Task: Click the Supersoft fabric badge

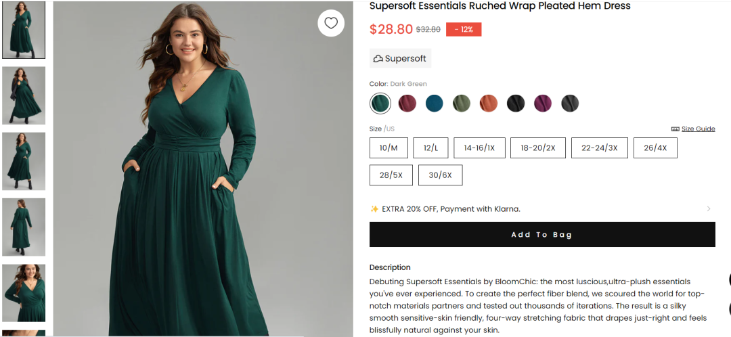Action: click(400, 58)
